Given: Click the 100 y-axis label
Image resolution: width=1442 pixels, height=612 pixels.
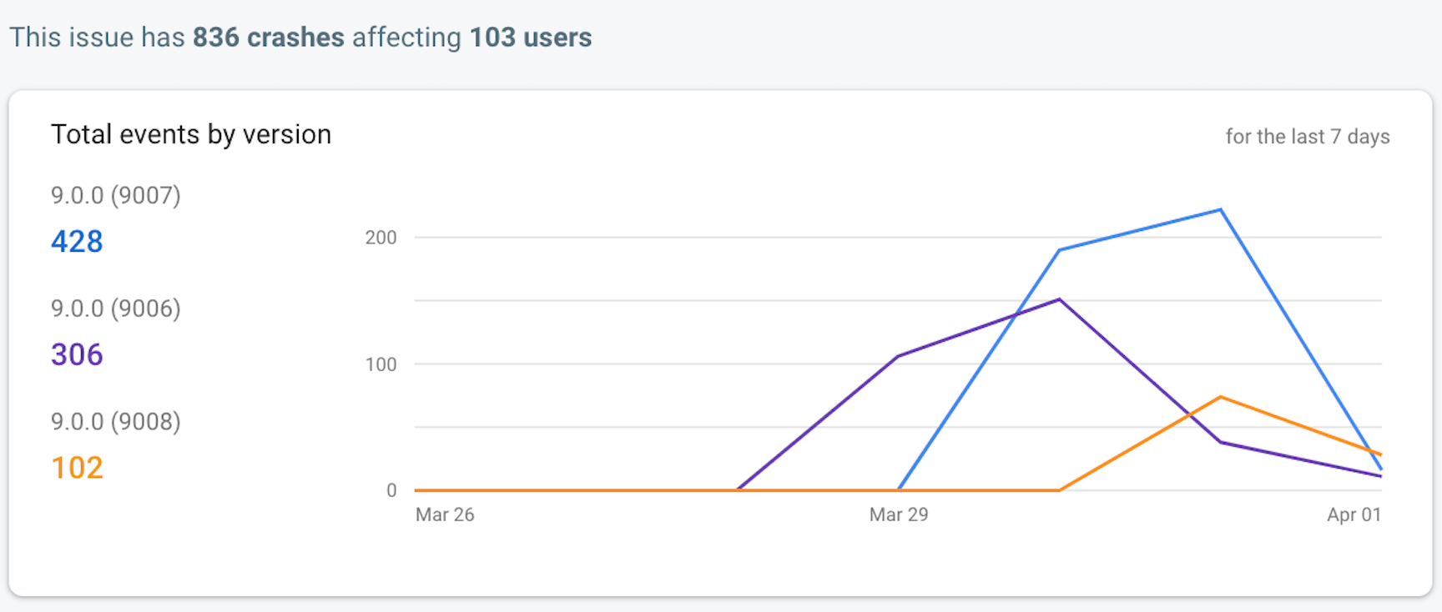Looking at the screenshot, I should click(381, 364).
